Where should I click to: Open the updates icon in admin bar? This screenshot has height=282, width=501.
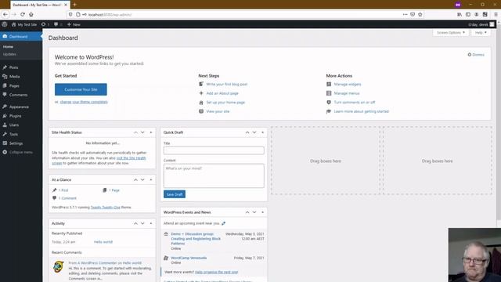(45, 24)
